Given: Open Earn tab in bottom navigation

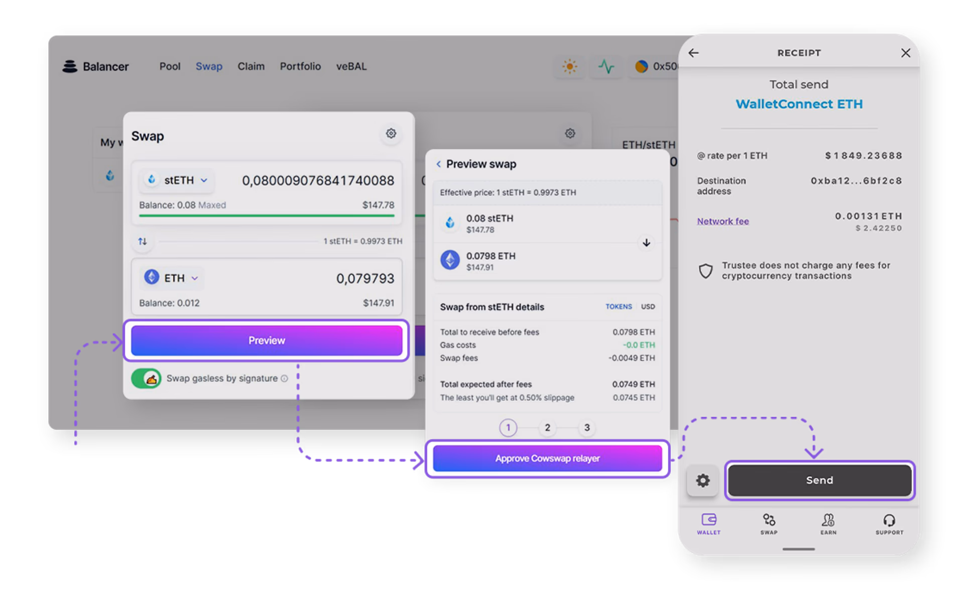Looking at the screenshot, I should tap(828, 524).
